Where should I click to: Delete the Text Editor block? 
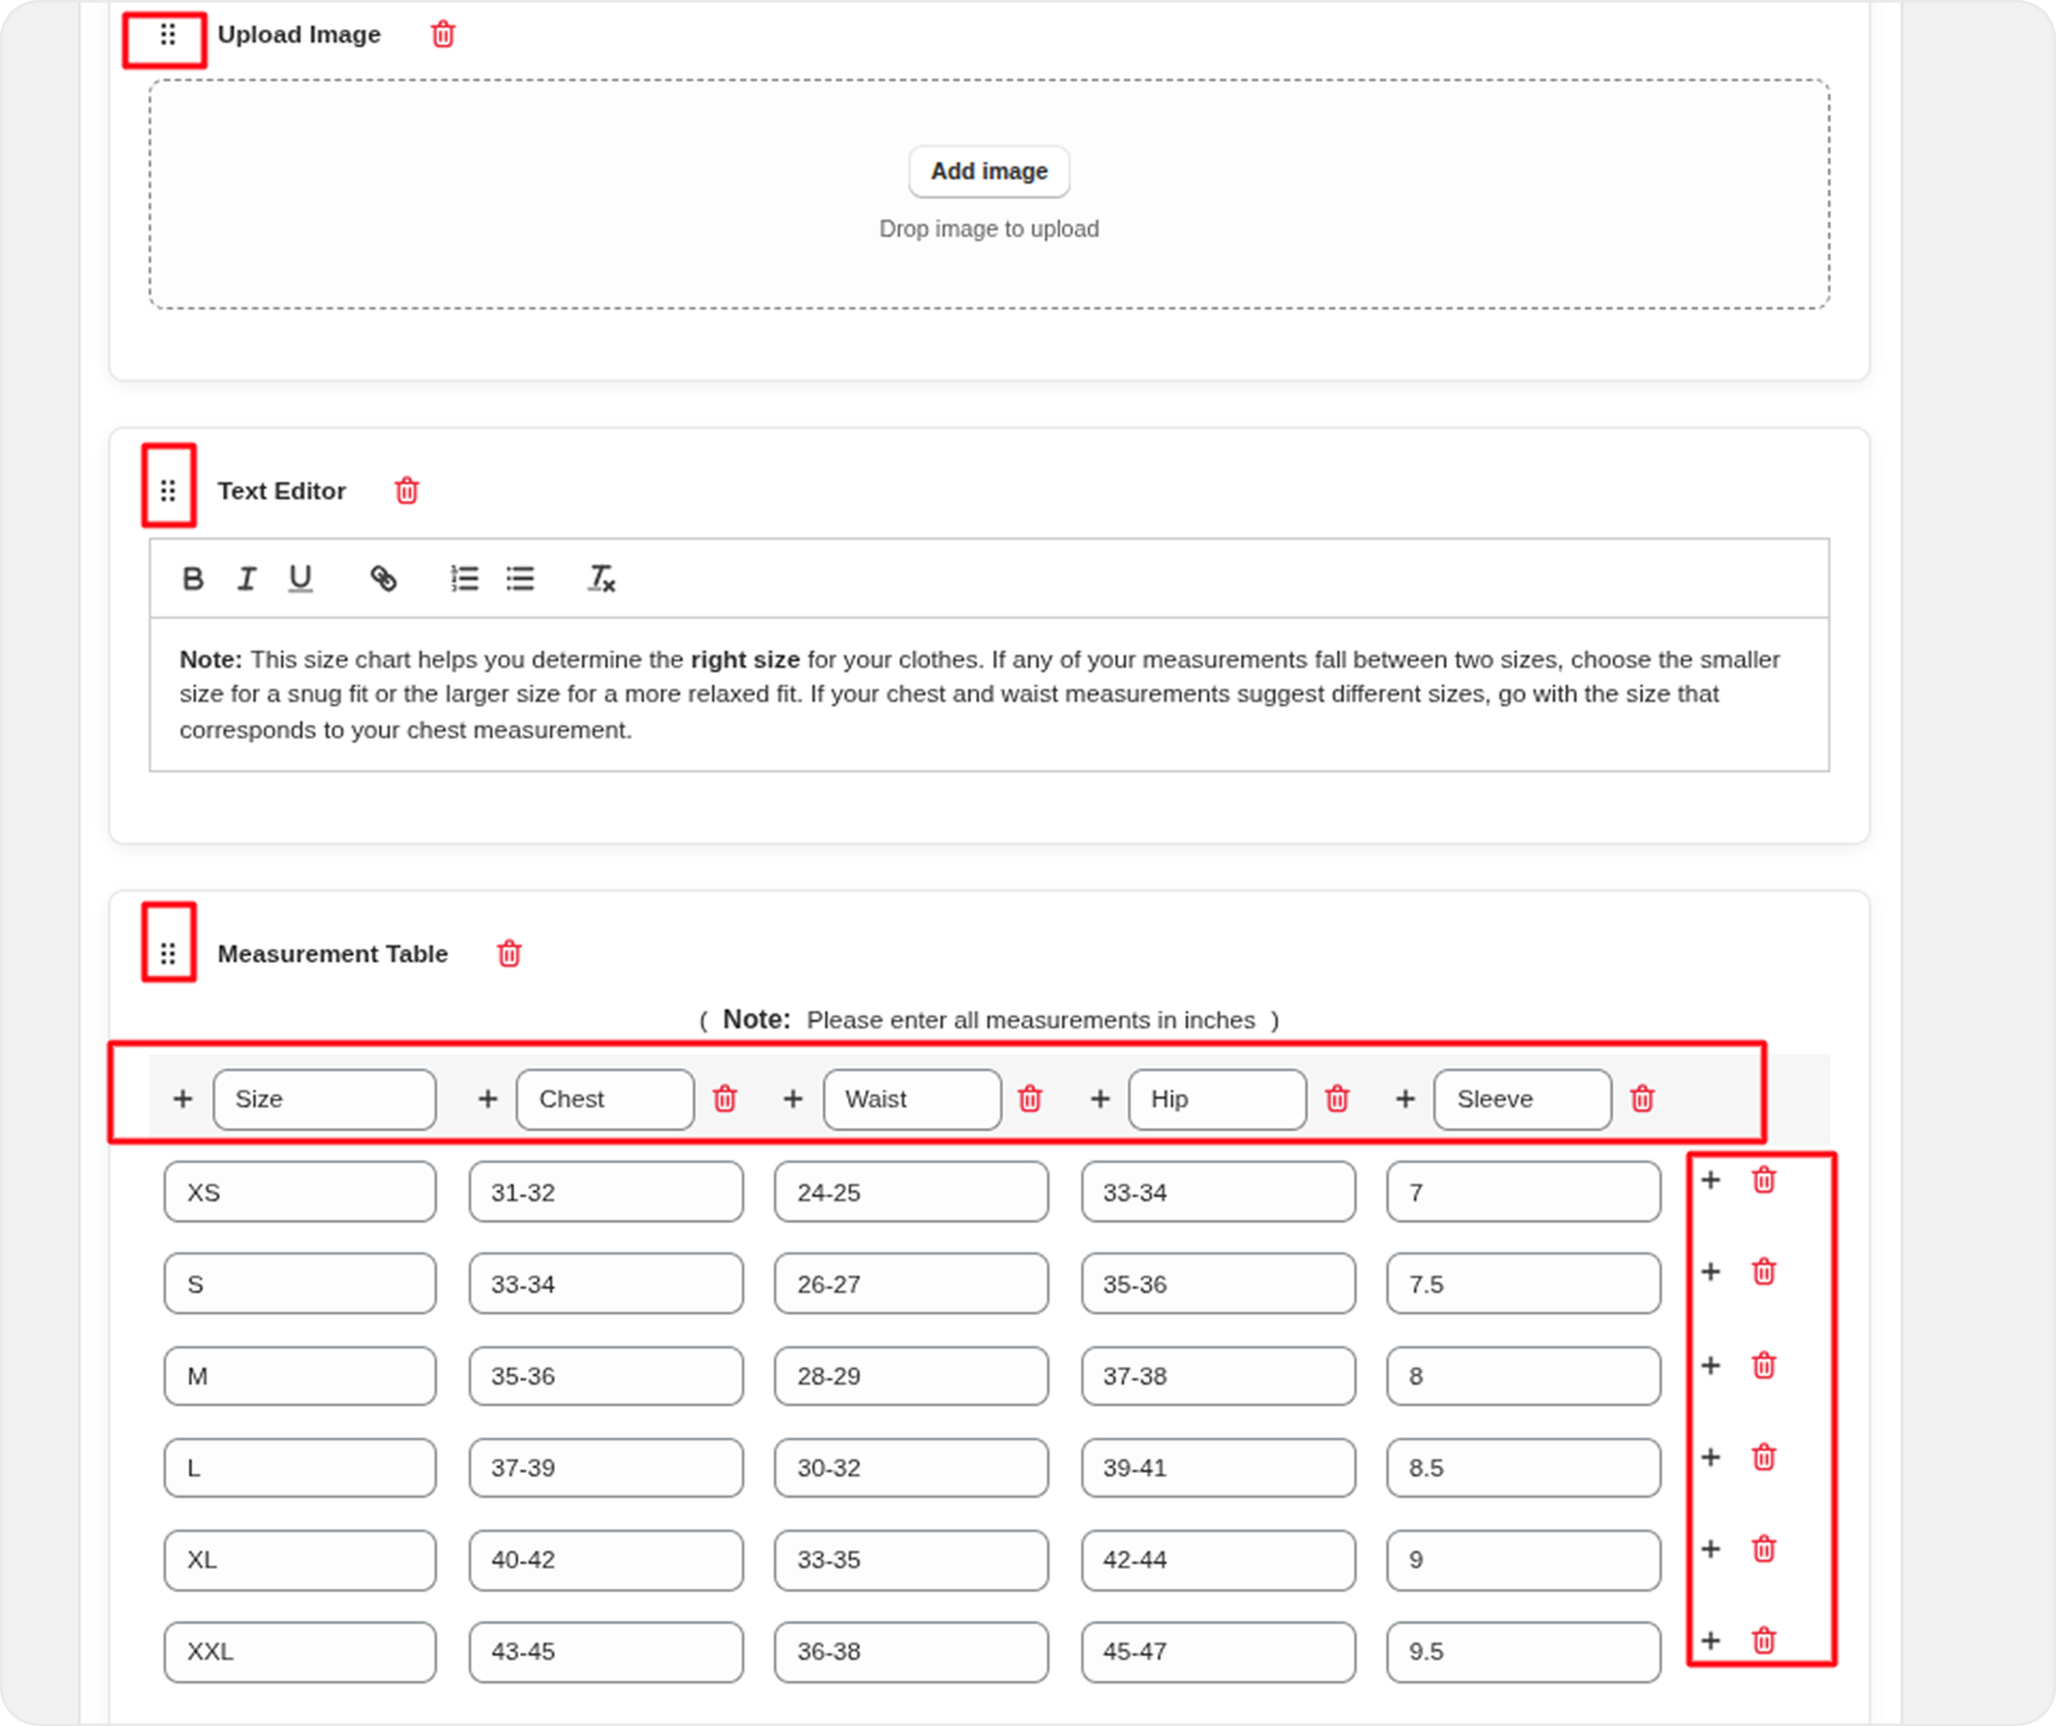(406, 491)
